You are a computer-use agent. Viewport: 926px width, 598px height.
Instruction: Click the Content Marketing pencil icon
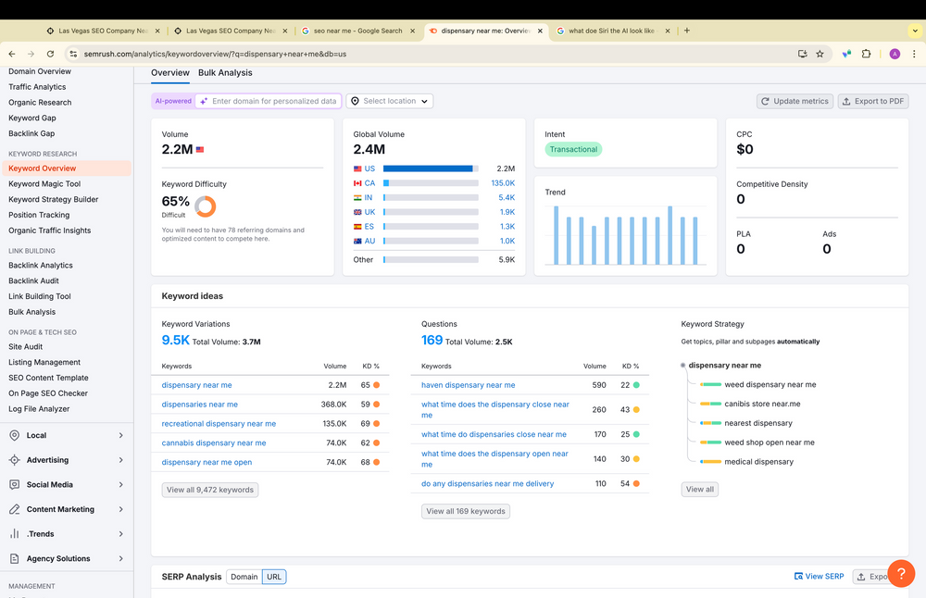pyautogui.click(x=14, y=509)
